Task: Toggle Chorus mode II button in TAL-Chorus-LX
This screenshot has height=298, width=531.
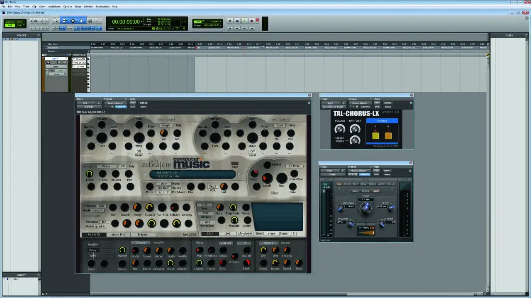Action: 388,135
